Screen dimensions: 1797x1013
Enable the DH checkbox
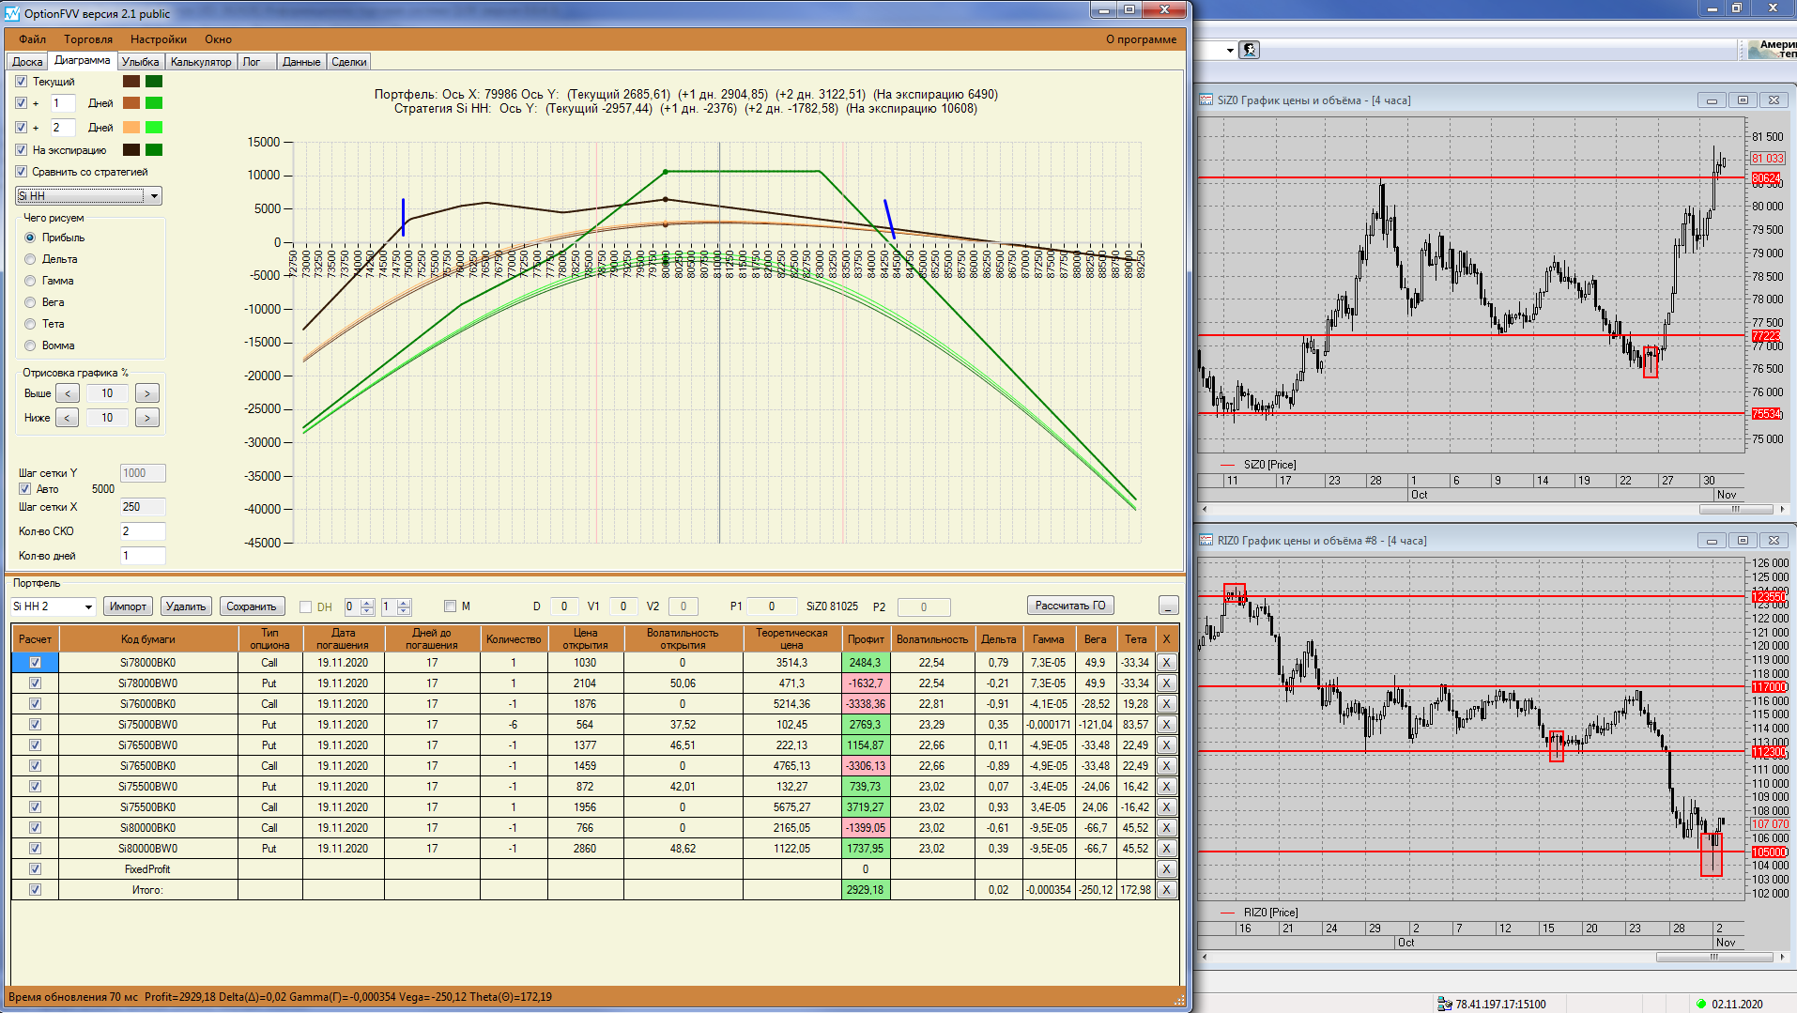[x=305, y=607]
